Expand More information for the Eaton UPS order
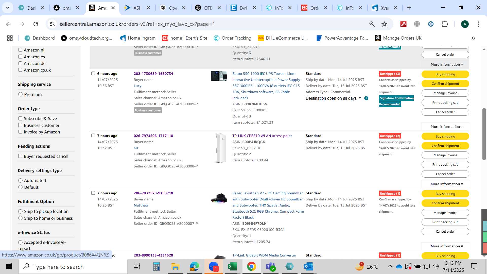The image size is (487, 274). (445, 127)
